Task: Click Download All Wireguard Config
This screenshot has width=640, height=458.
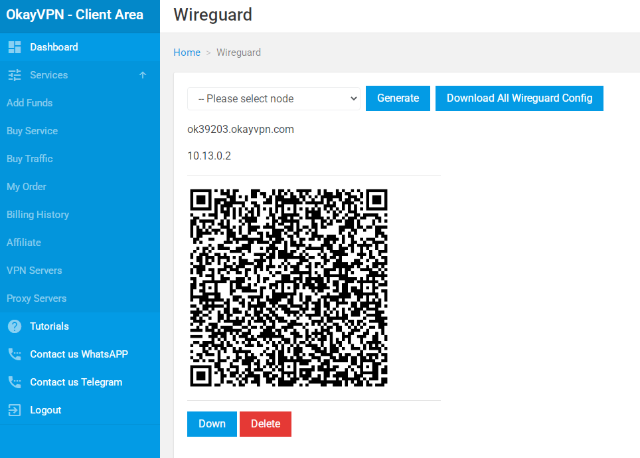Action: click(519, 98)
